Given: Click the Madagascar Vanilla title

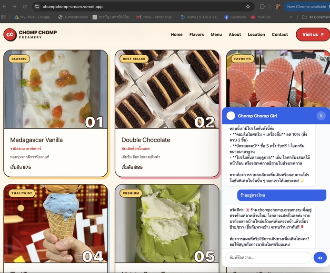Looking at the screenshot, I should coord(36,140).
